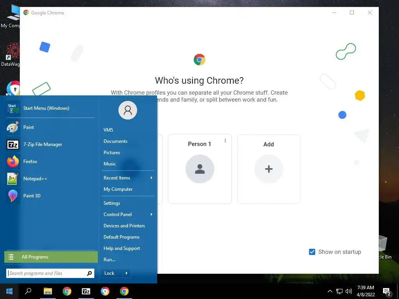The image size is (399, 299).
Task: Open Pictures from start menu
Action: point(112,153)
